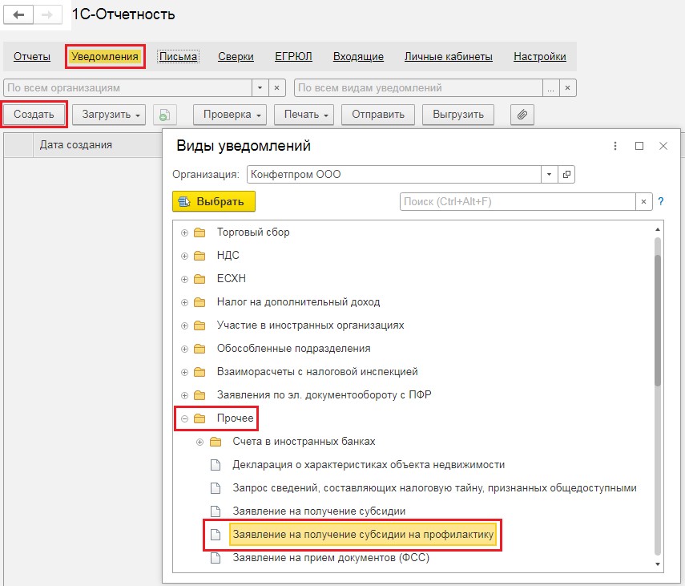Clear the search field with its X
Screen dimensions: 685x586
(x=643, y=201)
